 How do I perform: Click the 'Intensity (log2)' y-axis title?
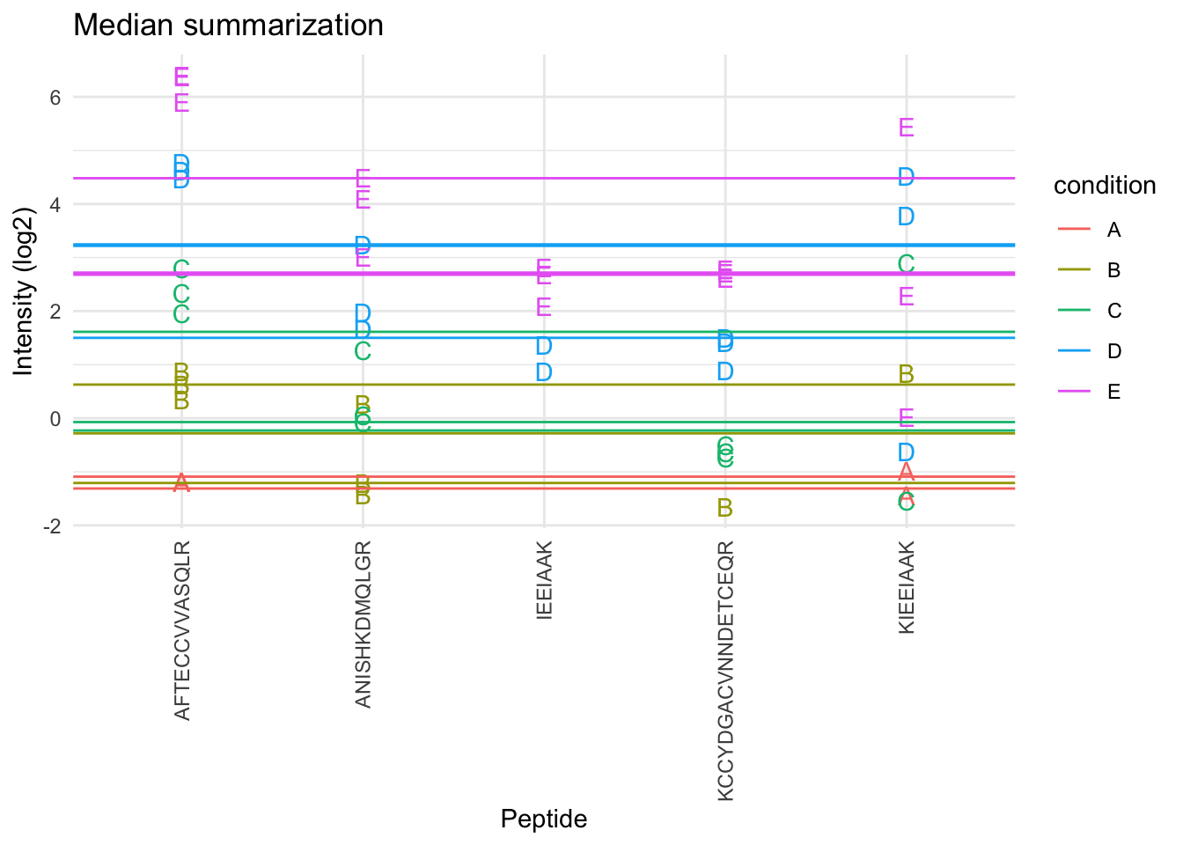24,290
